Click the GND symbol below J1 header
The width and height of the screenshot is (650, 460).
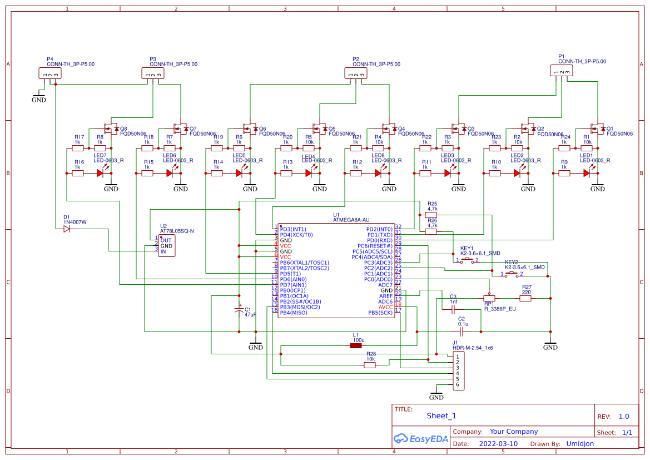click(436, 396)
